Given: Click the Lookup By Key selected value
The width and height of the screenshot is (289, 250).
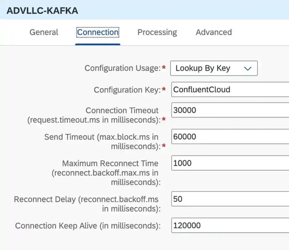Looking at the screenshot, I should (x=203, y=68).
